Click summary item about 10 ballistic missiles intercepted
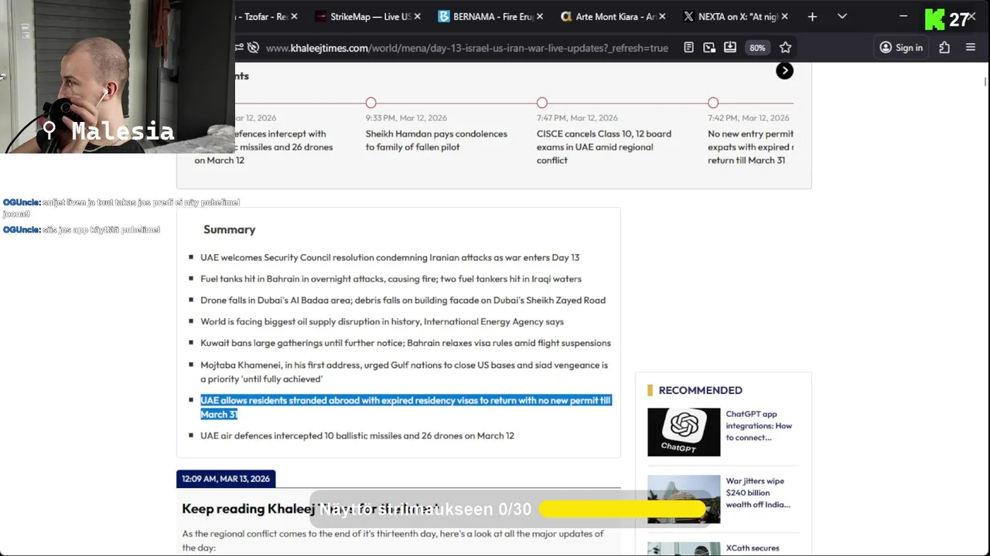This screenshot has height=556, width=990. point(357,436)
